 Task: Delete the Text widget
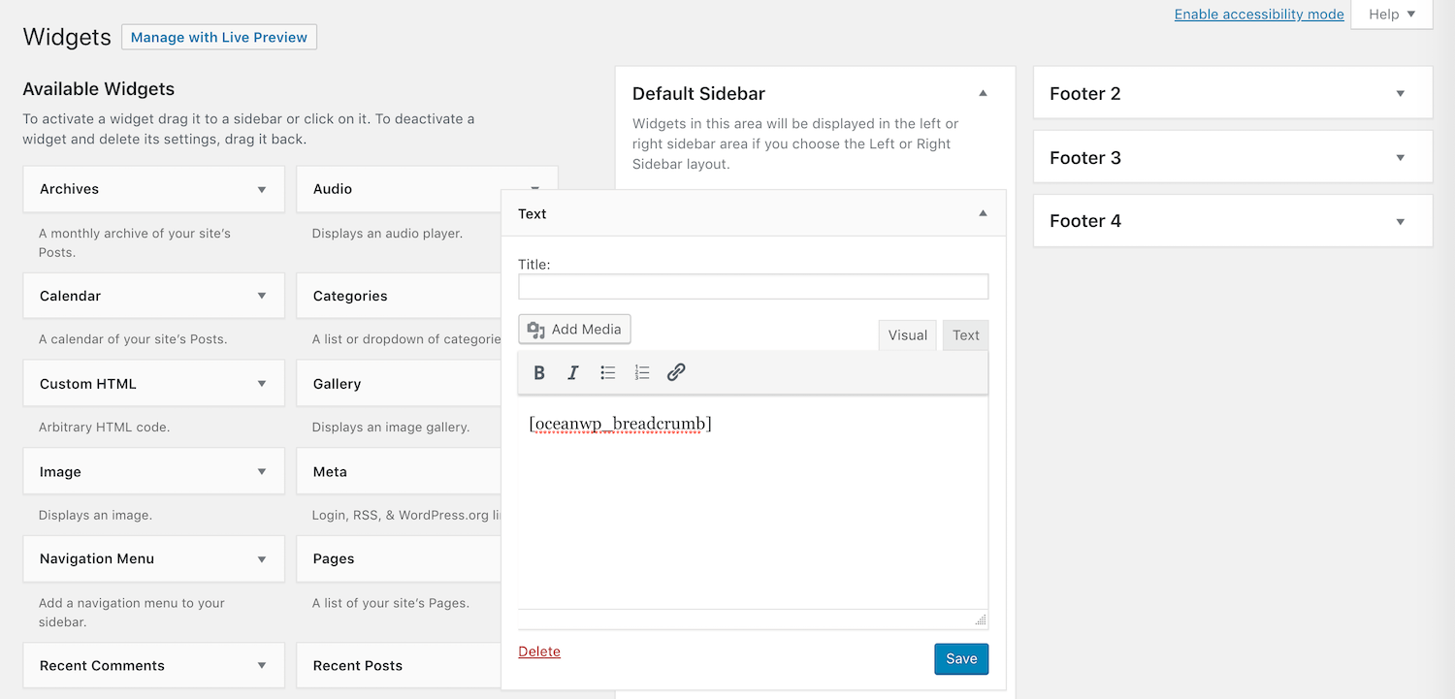[x=539, y=651]
